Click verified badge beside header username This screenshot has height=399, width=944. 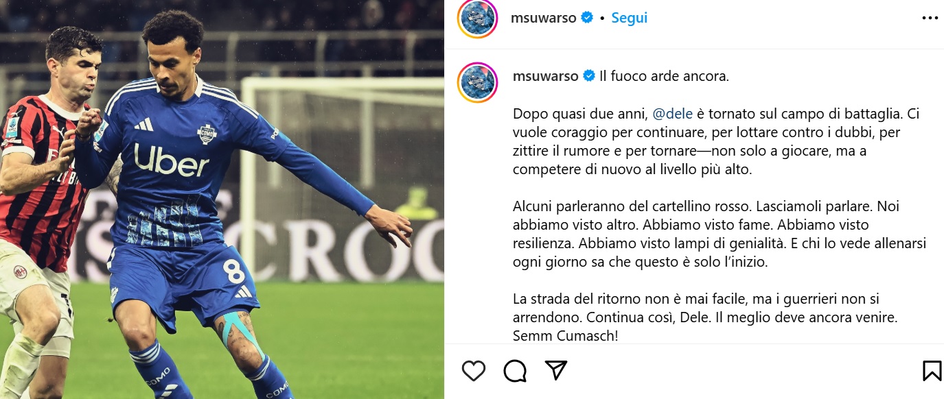[x=587, y=19]
